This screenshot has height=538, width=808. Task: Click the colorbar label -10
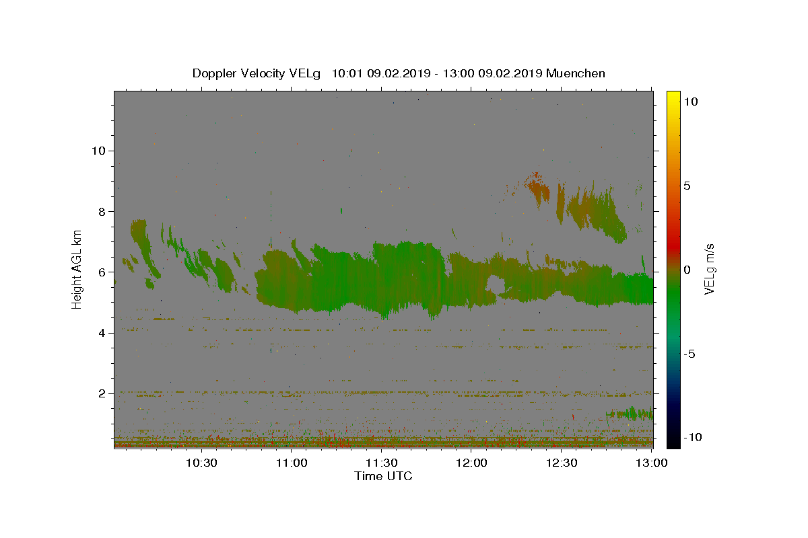point(693,437)
